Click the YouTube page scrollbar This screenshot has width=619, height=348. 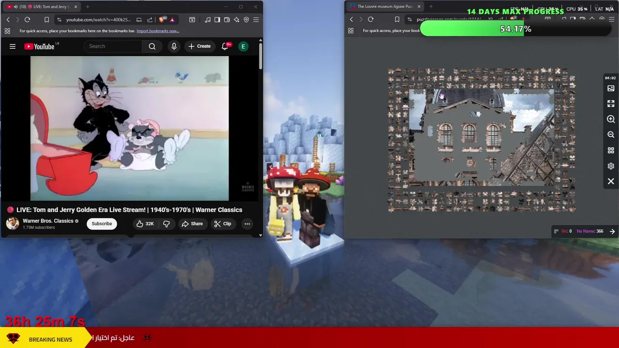coord(261,56)
